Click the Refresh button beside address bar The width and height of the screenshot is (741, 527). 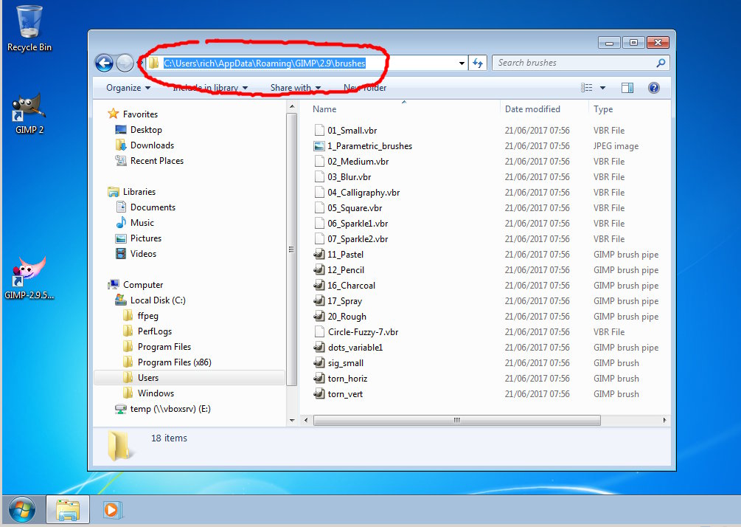coord(478,63)
